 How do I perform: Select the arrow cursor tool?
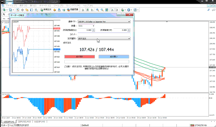(x=4, y=14)
